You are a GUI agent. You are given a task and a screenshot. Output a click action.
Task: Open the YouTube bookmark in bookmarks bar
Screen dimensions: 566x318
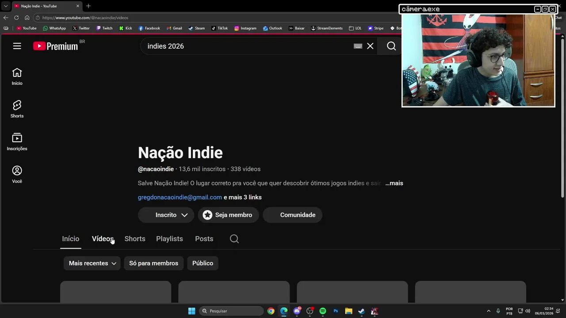tap(27, 28)
